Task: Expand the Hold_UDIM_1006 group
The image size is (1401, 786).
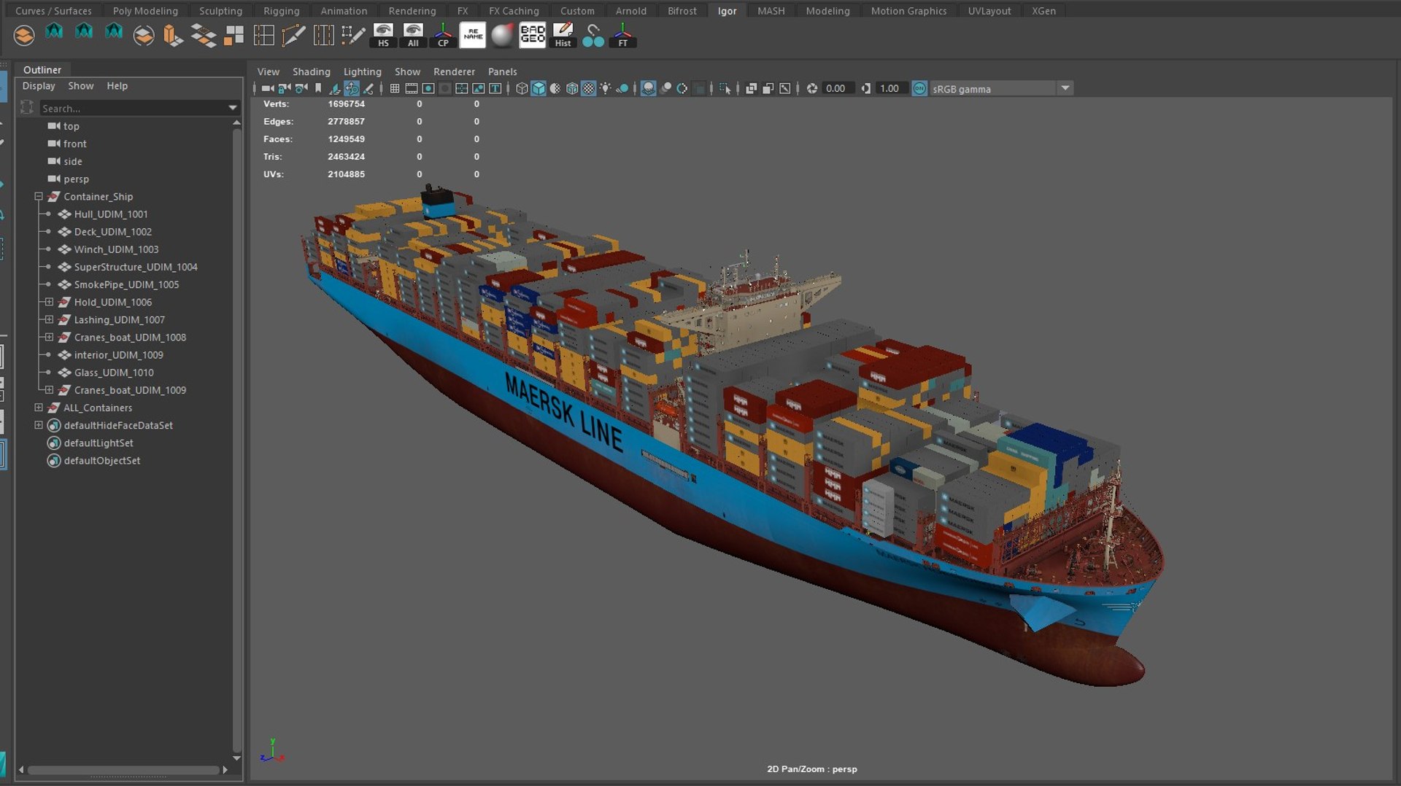Action: pyautogui.click(x=49, y=302)
